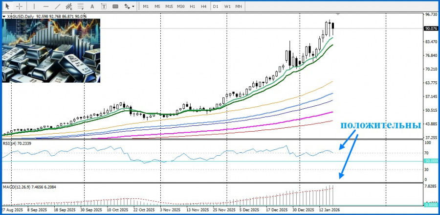Draw a vertical line tool
The image size is (440, 215).
click(34, 6)
